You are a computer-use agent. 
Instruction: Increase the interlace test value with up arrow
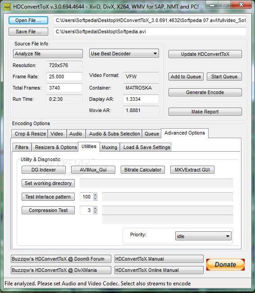pos(96,195)
